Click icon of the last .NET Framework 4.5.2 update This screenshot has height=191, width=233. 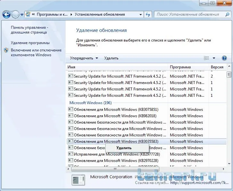pyautogui.click(x=71, y=95)
